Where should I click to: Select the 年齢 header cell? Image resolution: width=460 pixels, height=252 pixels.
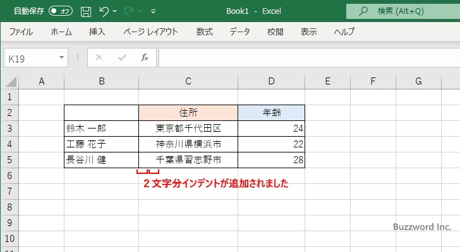click(x=271, y=113)
